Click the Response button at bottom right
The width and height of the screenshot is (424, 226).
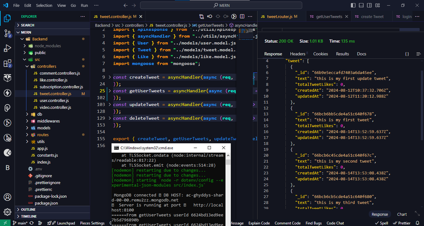pos(380,214)
